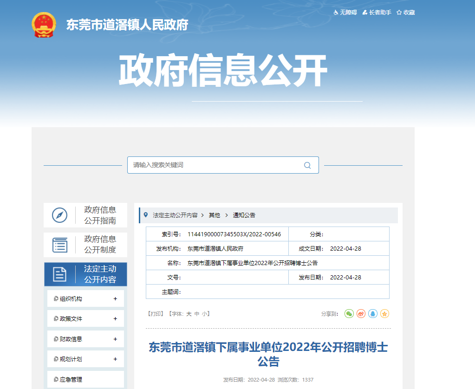Expand the 规划计划 plus sign

pos(115,359)
